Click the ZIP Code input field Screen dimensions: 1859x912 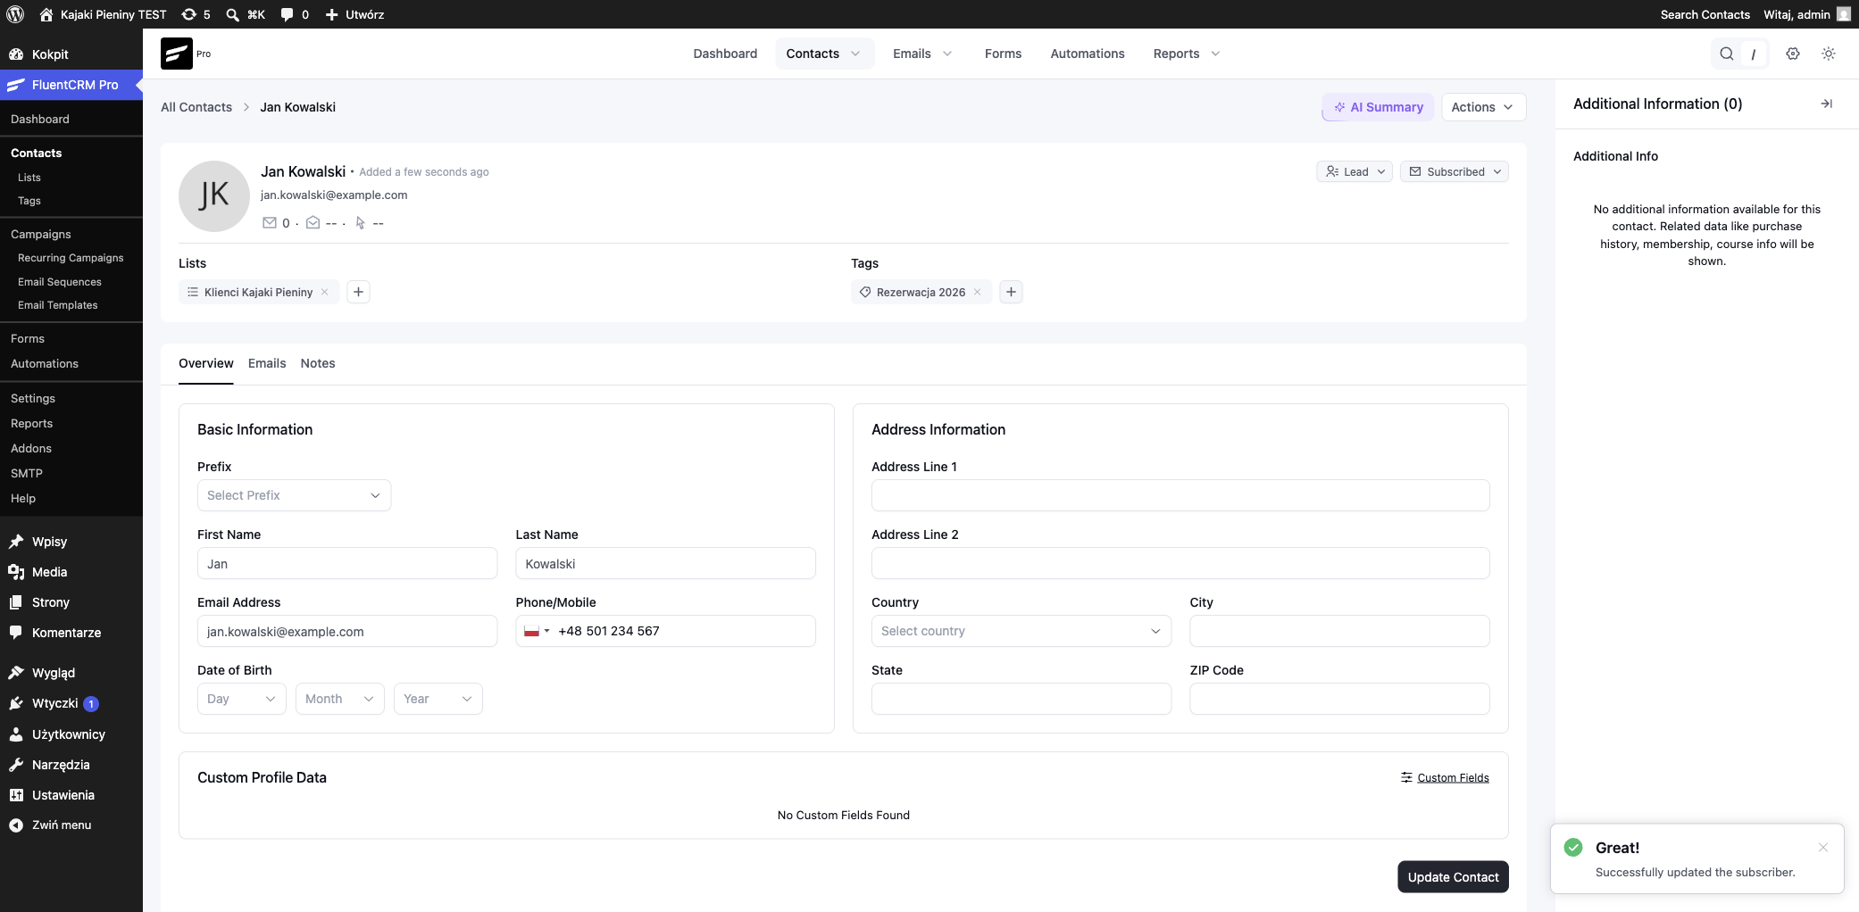click(1339, 699)
